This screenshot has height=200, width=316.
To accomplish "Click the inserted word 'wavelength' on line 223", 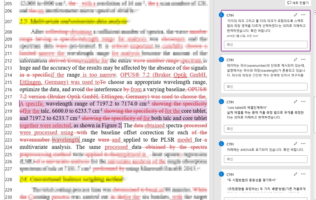I will coord(66,140).
